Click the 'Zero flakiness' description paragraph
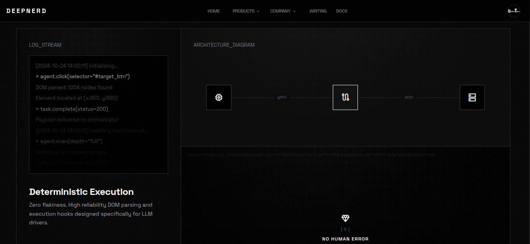530x244 pixels. click(x=91, y=214)
